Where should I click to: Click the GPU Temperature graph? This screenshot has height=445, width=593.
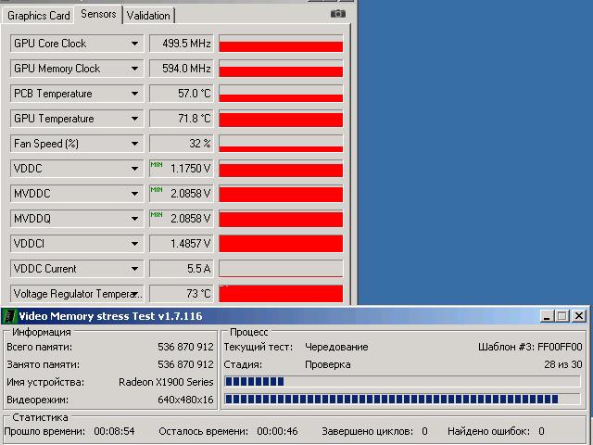pyautogui.click(x=281, y=119)
